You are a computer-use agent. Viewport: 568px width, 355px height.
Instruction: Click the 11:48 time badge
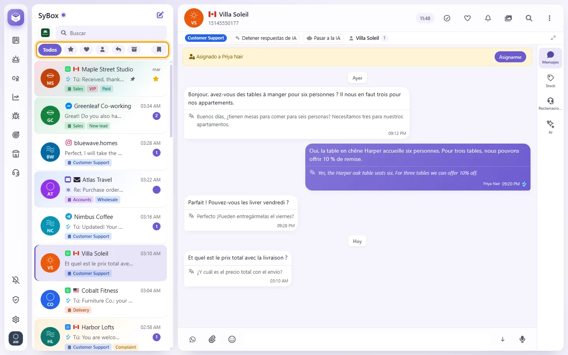[x=425, y=18]
